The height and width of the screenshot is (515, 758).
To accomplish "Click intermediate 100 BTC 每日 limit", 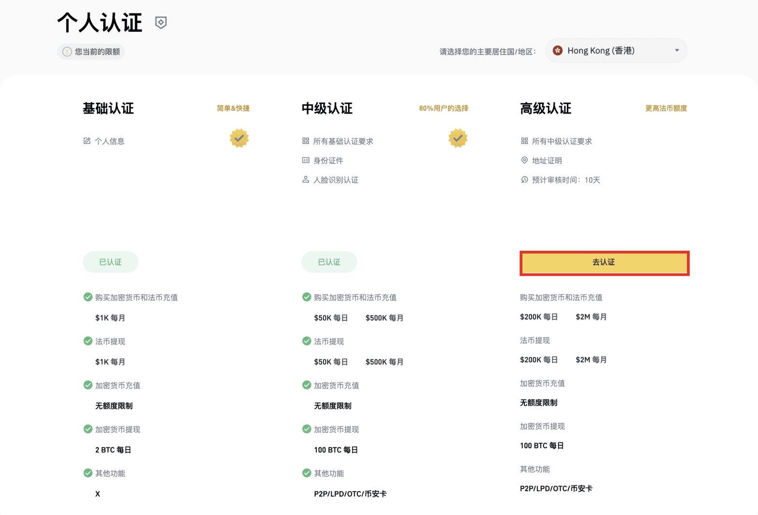I will point(336,450).
